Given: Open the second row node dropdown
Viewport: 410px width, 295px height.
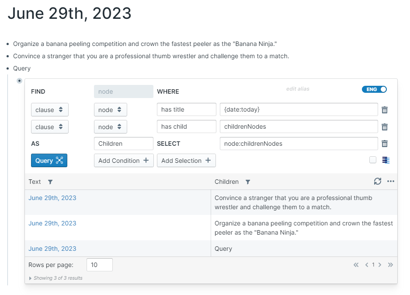Looking at the screenshot, I should click(110, 127).
